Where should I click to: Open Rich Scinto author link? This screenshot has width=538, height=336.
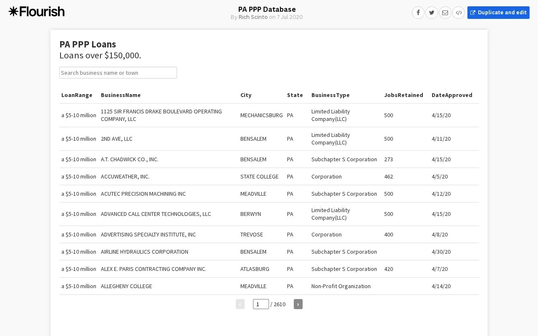click(x=253, y=17)
